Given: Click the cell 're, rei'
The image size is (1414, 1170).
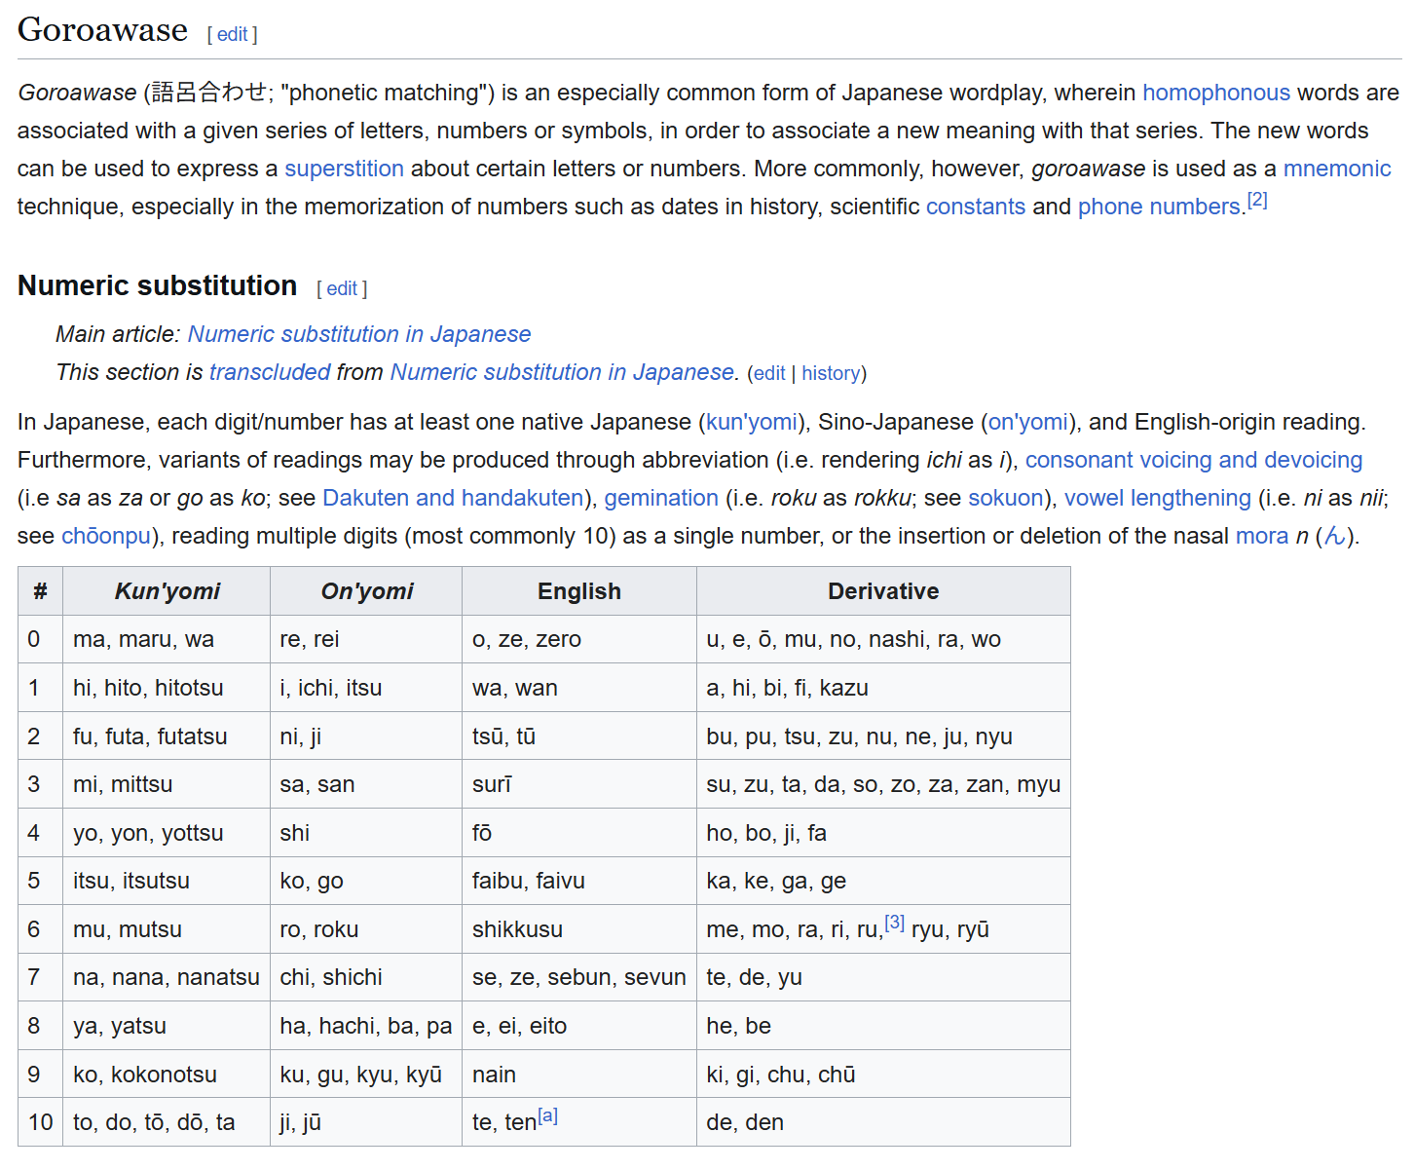Looking at the screenshot, I should [366, 639].
